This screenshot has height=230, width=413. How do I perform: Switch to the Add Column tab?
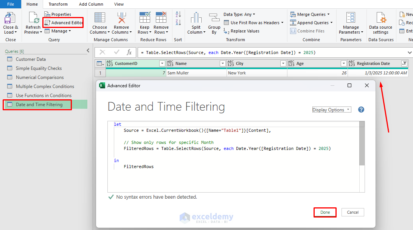(x=91, y=4)
